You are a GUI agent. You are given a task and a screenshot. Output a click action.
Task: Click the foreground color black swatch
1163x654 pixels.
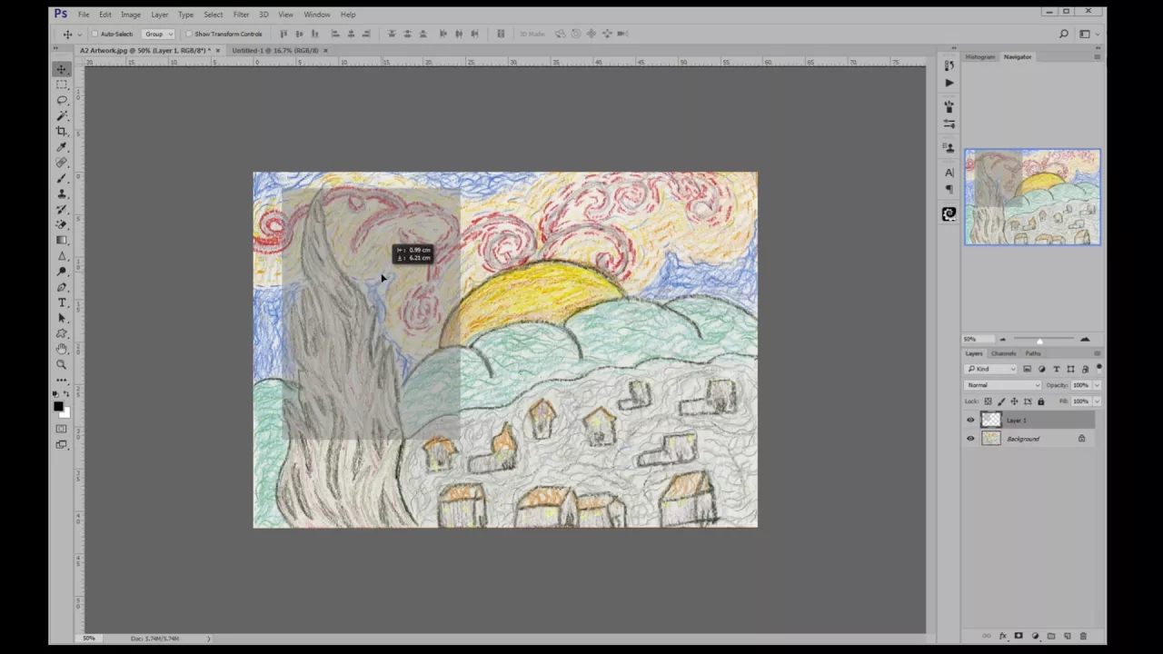point(59,407)
